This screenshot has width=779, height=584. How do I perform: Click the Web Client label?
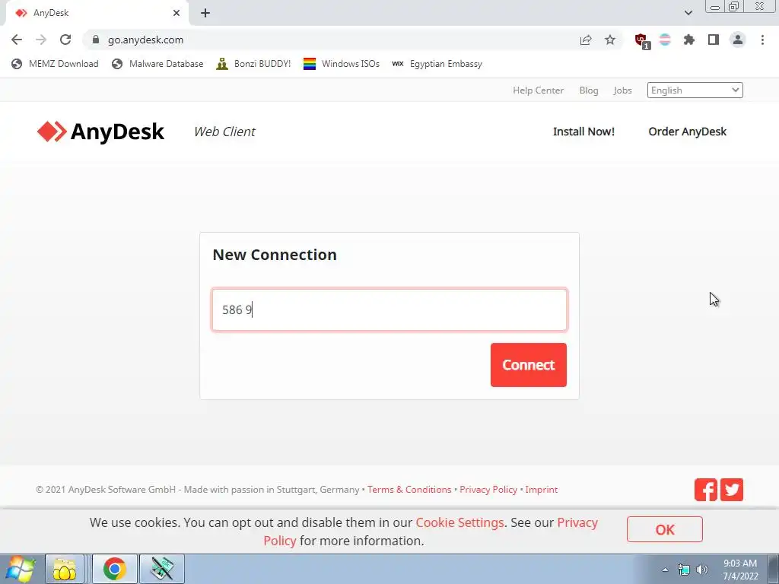(224, 132)
